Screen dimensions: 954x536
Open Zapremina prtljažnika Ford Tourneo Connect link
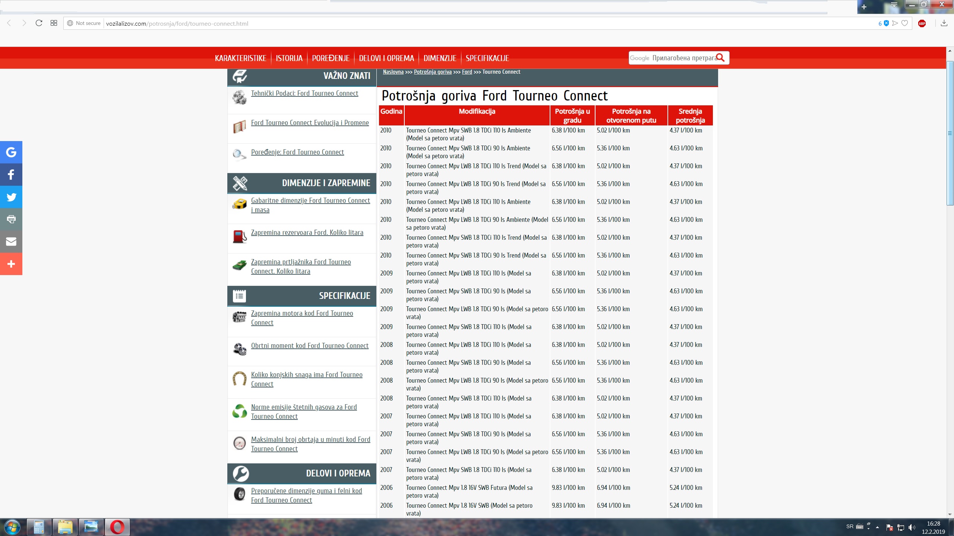tap(301, 267)
